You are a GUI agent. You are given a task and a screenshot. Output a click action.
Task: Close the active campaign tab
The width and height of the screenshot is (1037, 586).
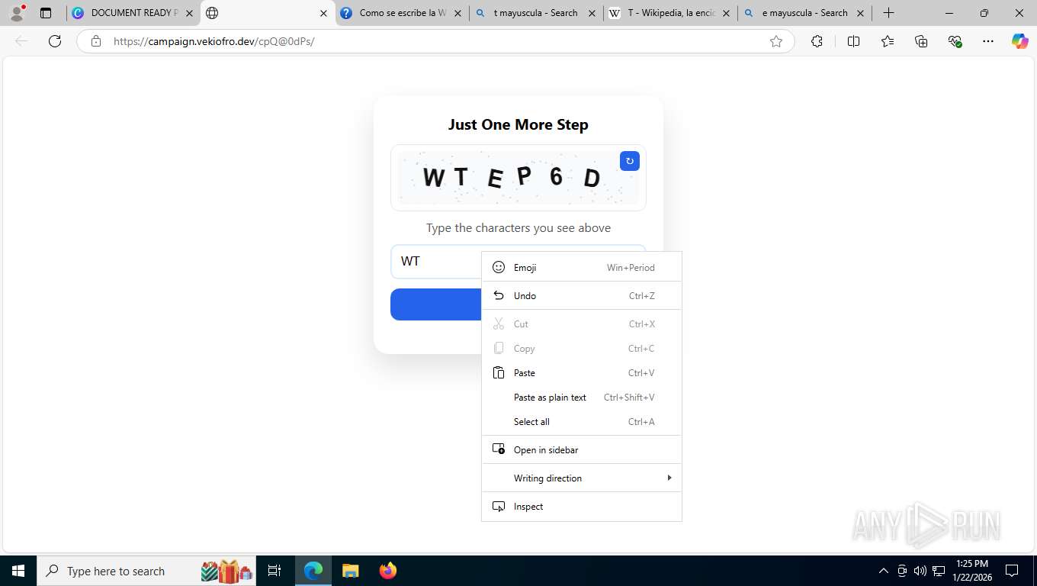click(x=323, y=13)
